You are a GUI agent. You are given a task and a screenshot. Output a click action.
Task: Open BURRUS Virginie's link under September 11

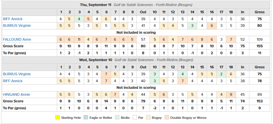17,26
